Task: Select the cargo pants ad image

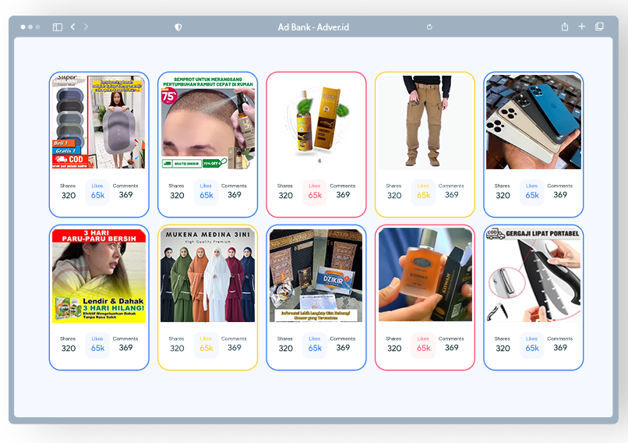Action: click(425, 122)
